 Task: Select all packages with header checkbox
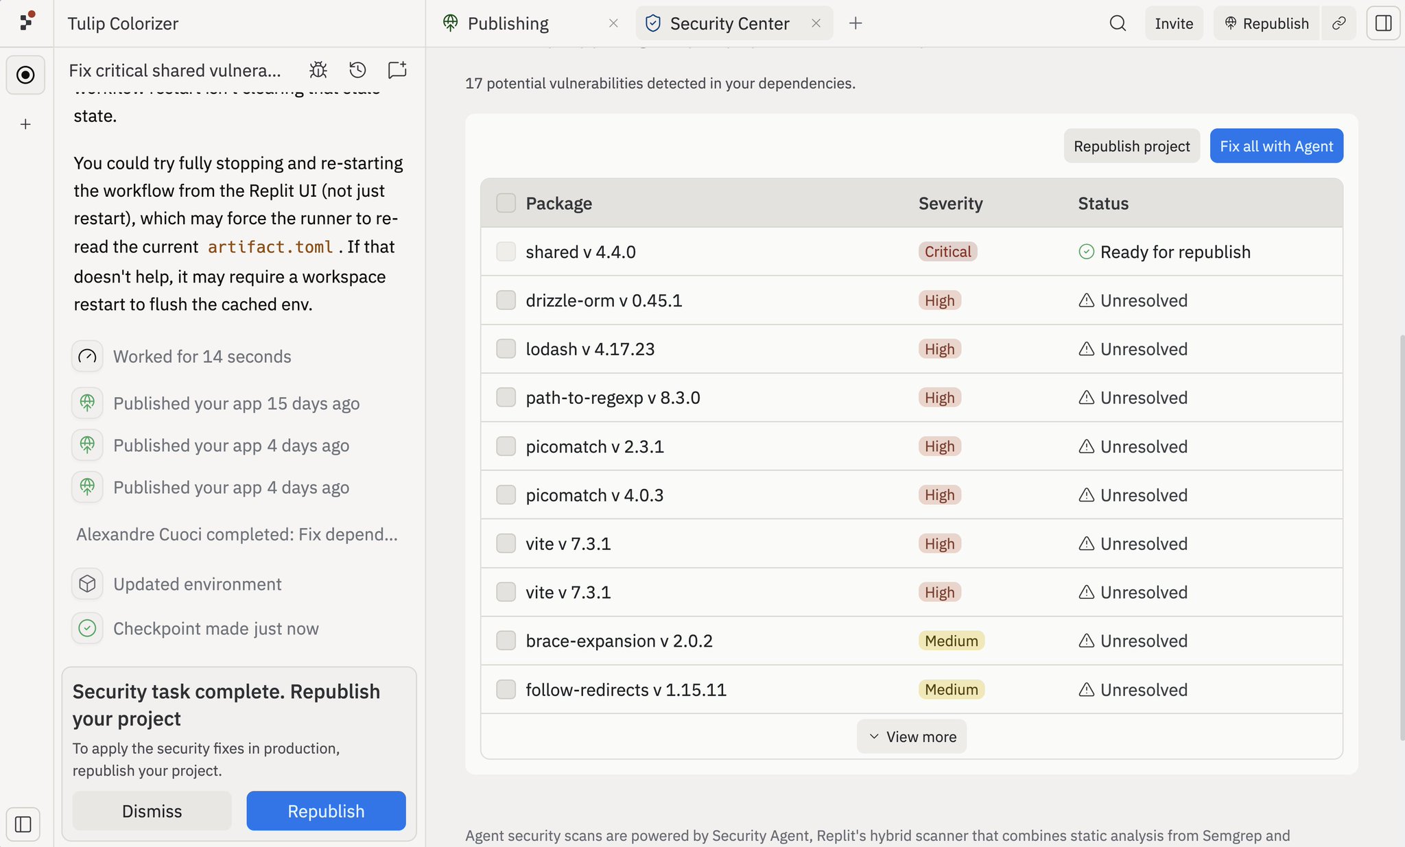pos(506,203)
